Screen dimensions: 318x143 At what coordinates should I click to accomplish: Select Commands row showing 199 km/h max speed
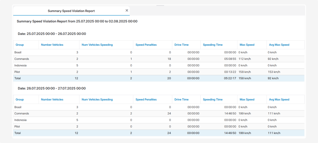click(x=22, y=114)
